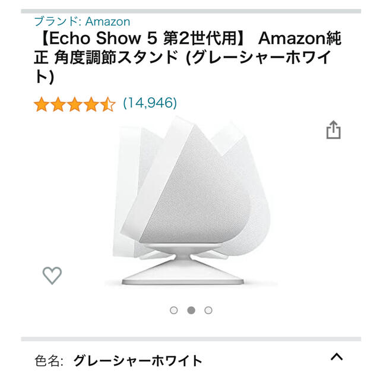Click the グレーシャーホワイト color value text
This screenshot has width=380, height=380.
click(138, 360)
